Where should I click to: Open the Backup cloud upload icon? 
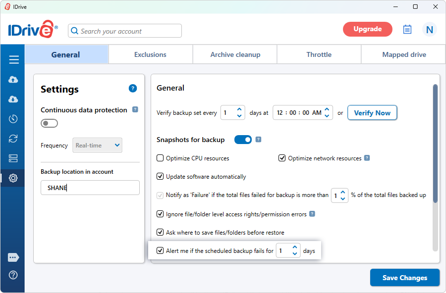pos(13,80)
